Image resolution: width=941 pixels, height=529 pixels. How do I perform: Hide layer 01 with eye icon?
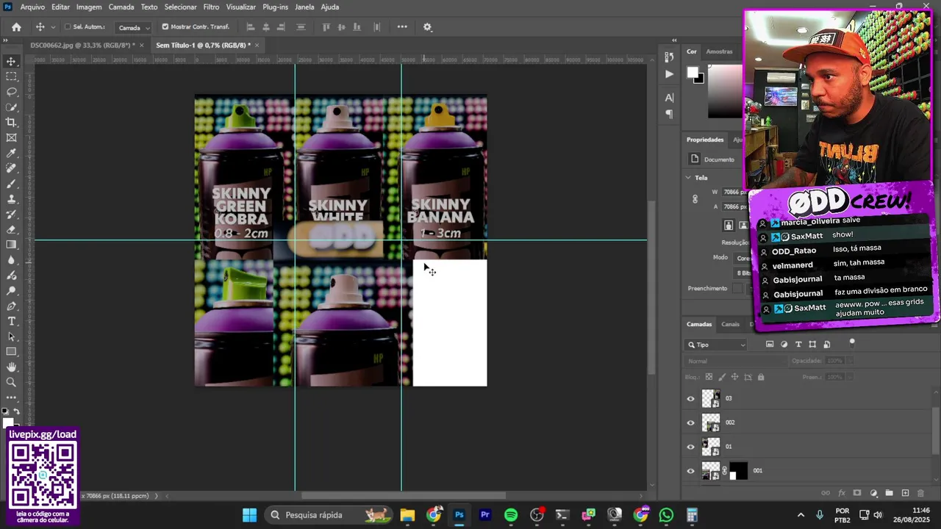click(690, 447)
